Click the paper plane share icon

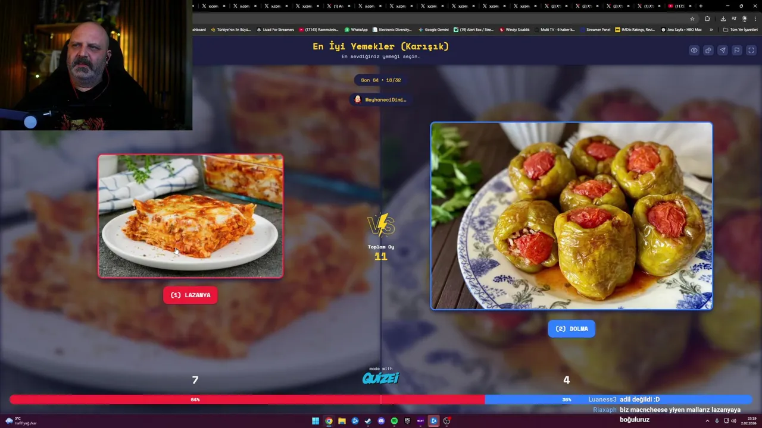[722, 51]
